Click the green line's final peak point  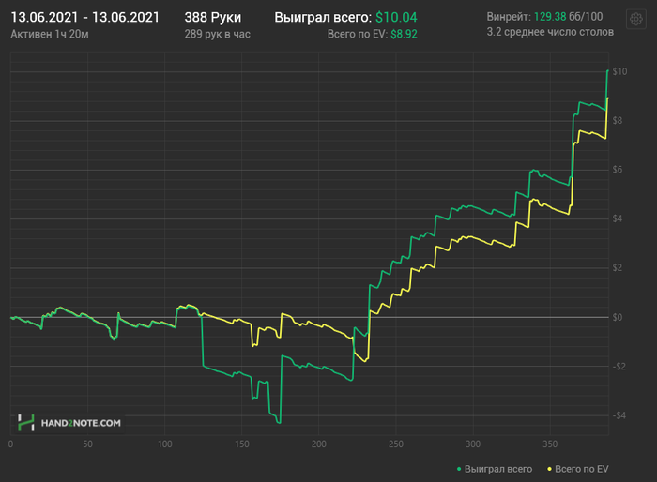click(x=608, y=70)
